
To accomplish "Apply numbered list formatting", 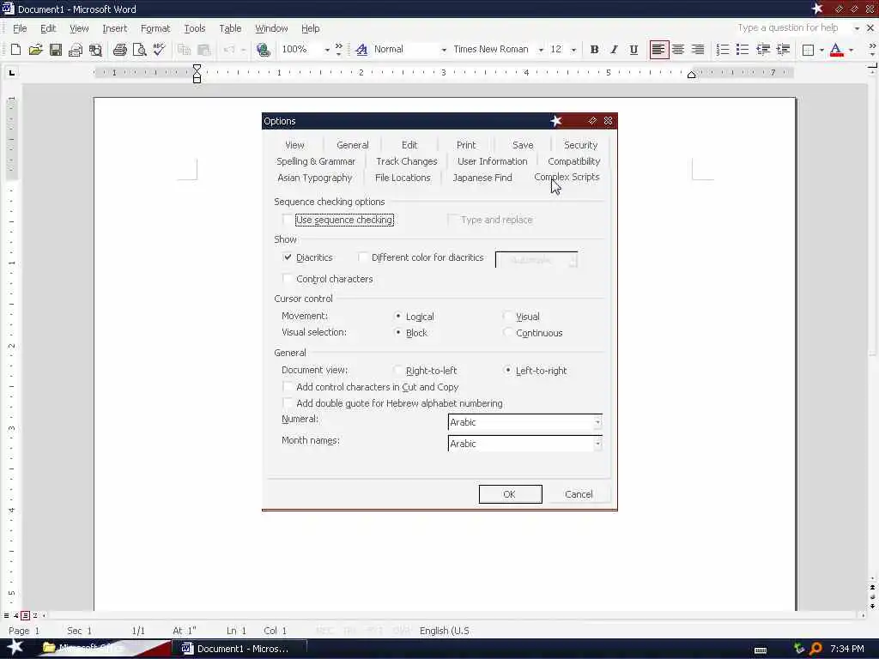I will click(x=723, y=50).
